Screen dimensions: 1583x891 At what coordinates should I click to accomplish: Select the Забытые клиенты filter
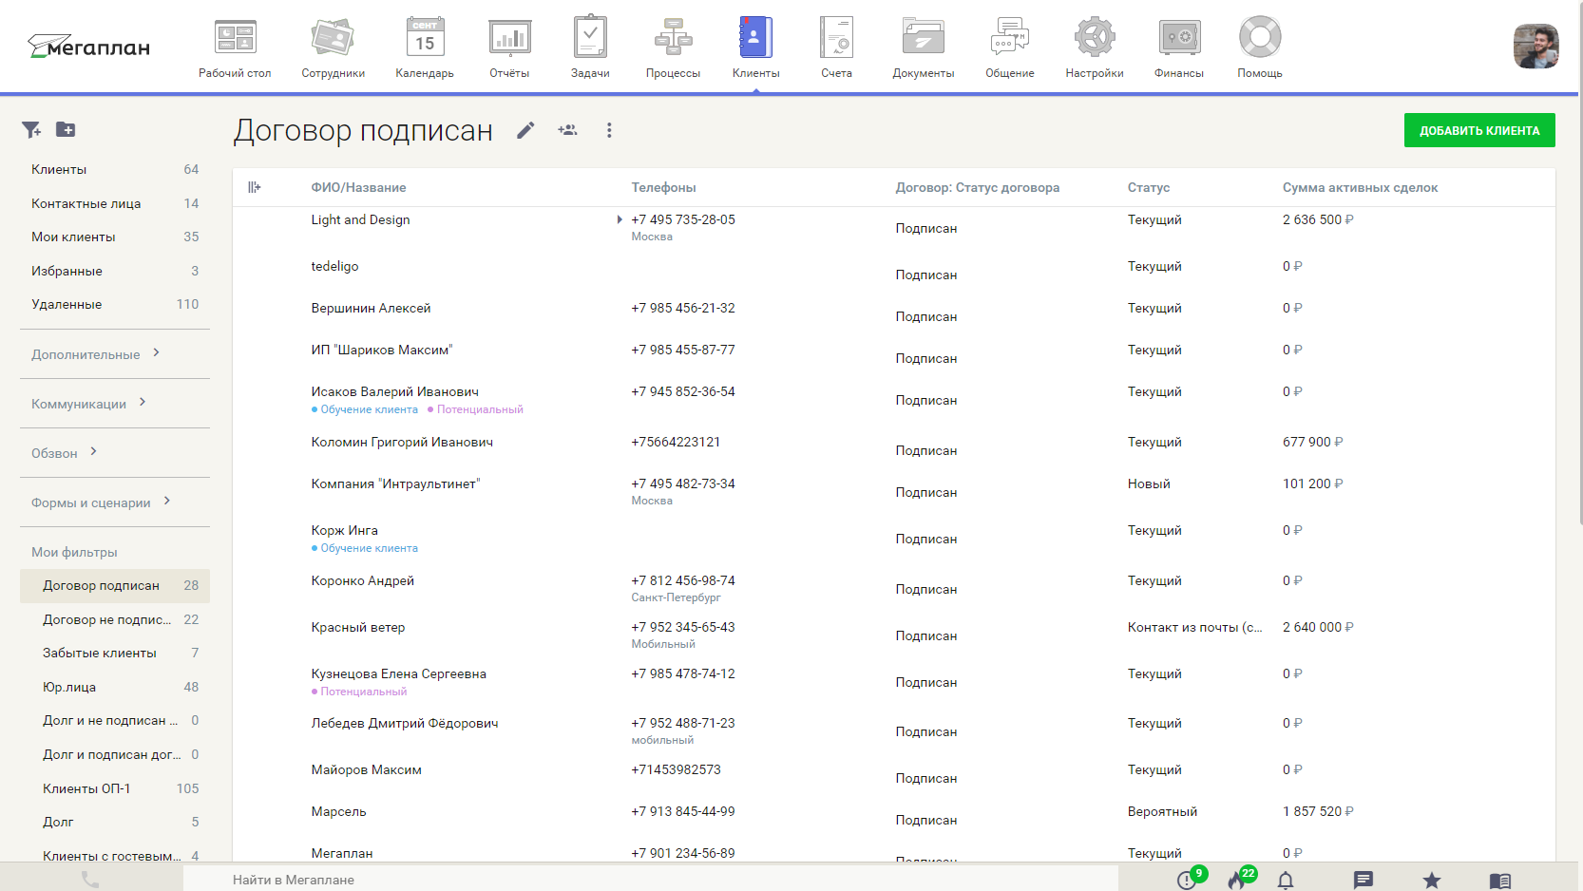[x=100, y=654]
